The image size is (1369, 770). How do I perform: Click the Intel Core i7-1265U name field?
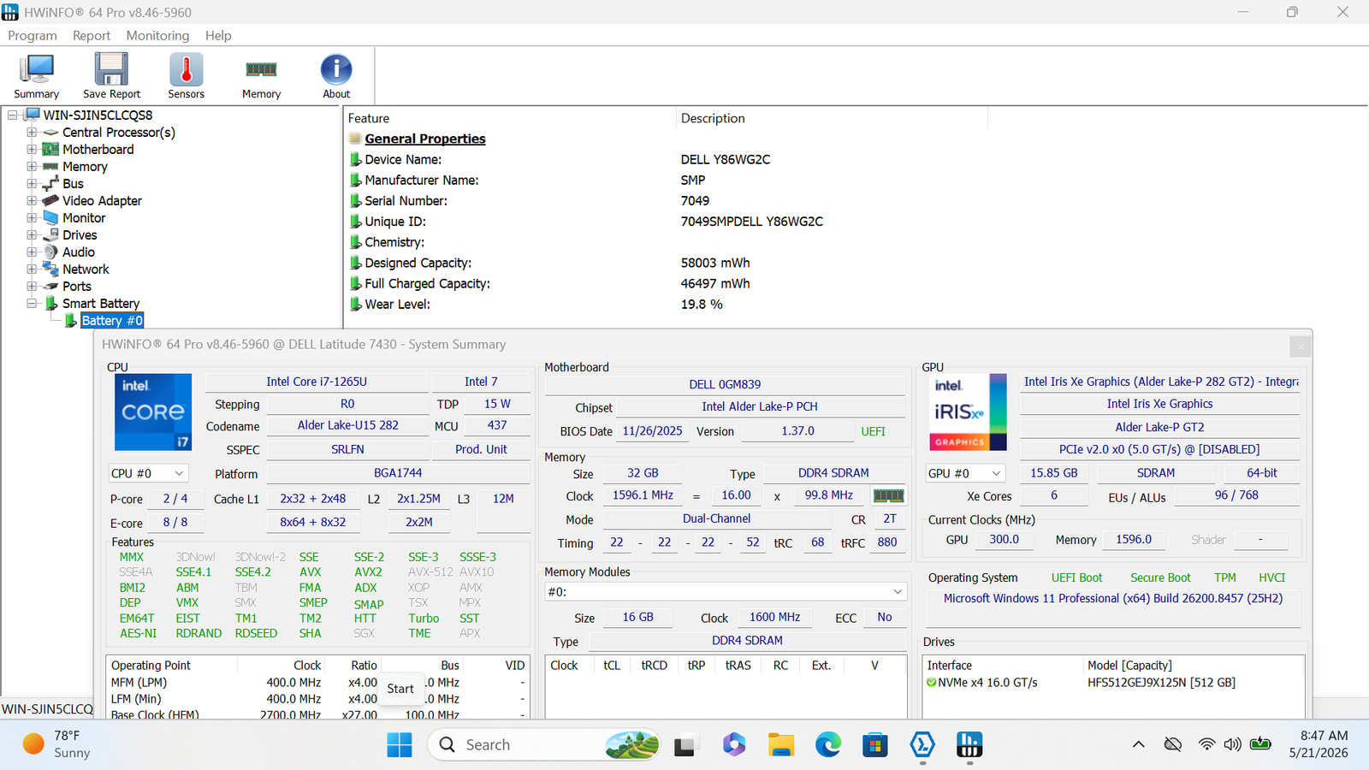[317, 382]
